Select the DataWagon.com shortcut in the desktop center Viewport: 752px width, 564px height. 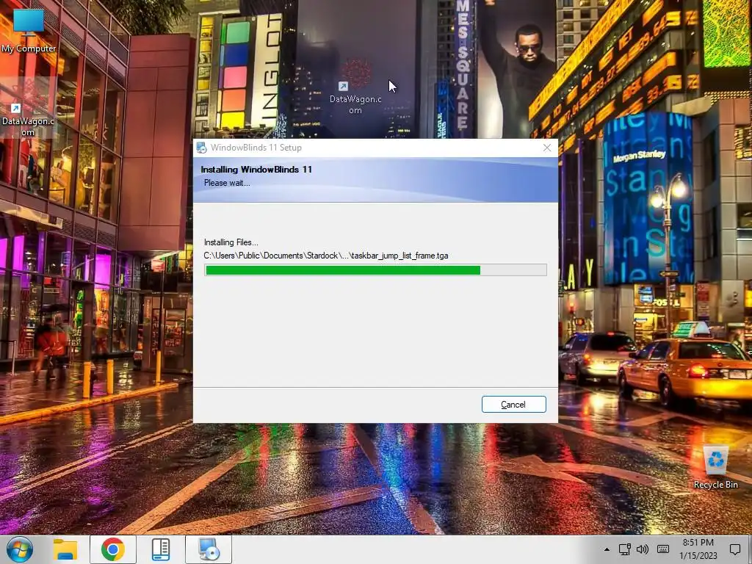click(355, 88)
